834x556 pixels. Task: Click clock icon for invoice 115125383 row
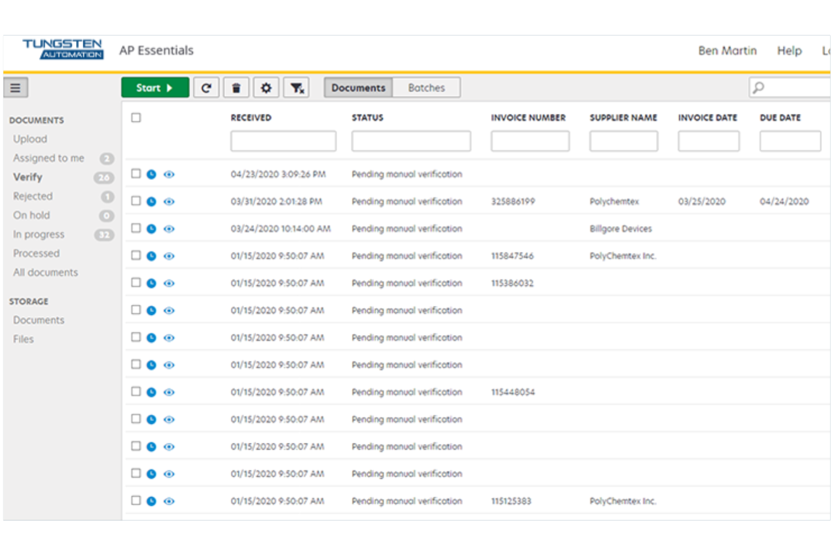pyautogui.click(x=151, y=501)
